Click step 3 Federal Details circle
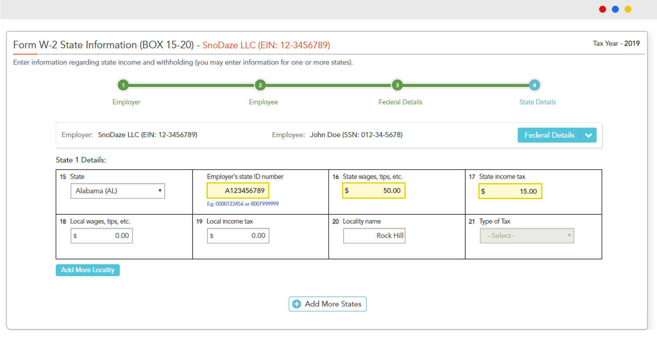The width and height of the screenshot is (657, 342). 397,85
